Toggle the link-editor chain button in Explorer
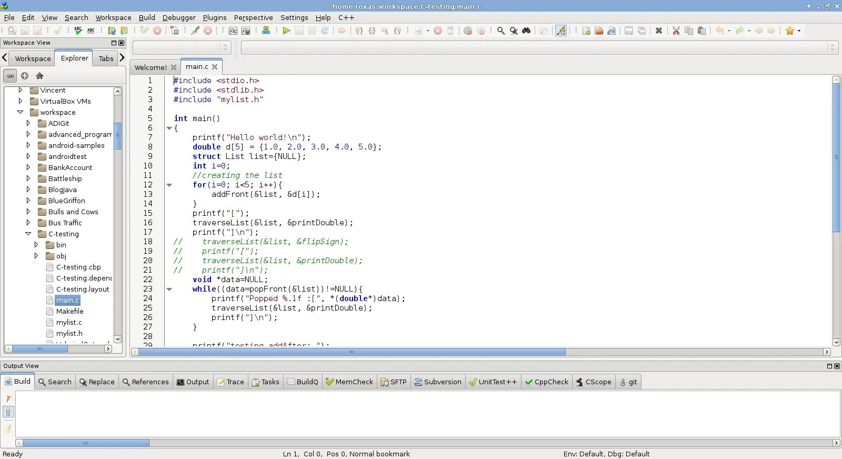The image size is (842, 459). click(10, 76)
